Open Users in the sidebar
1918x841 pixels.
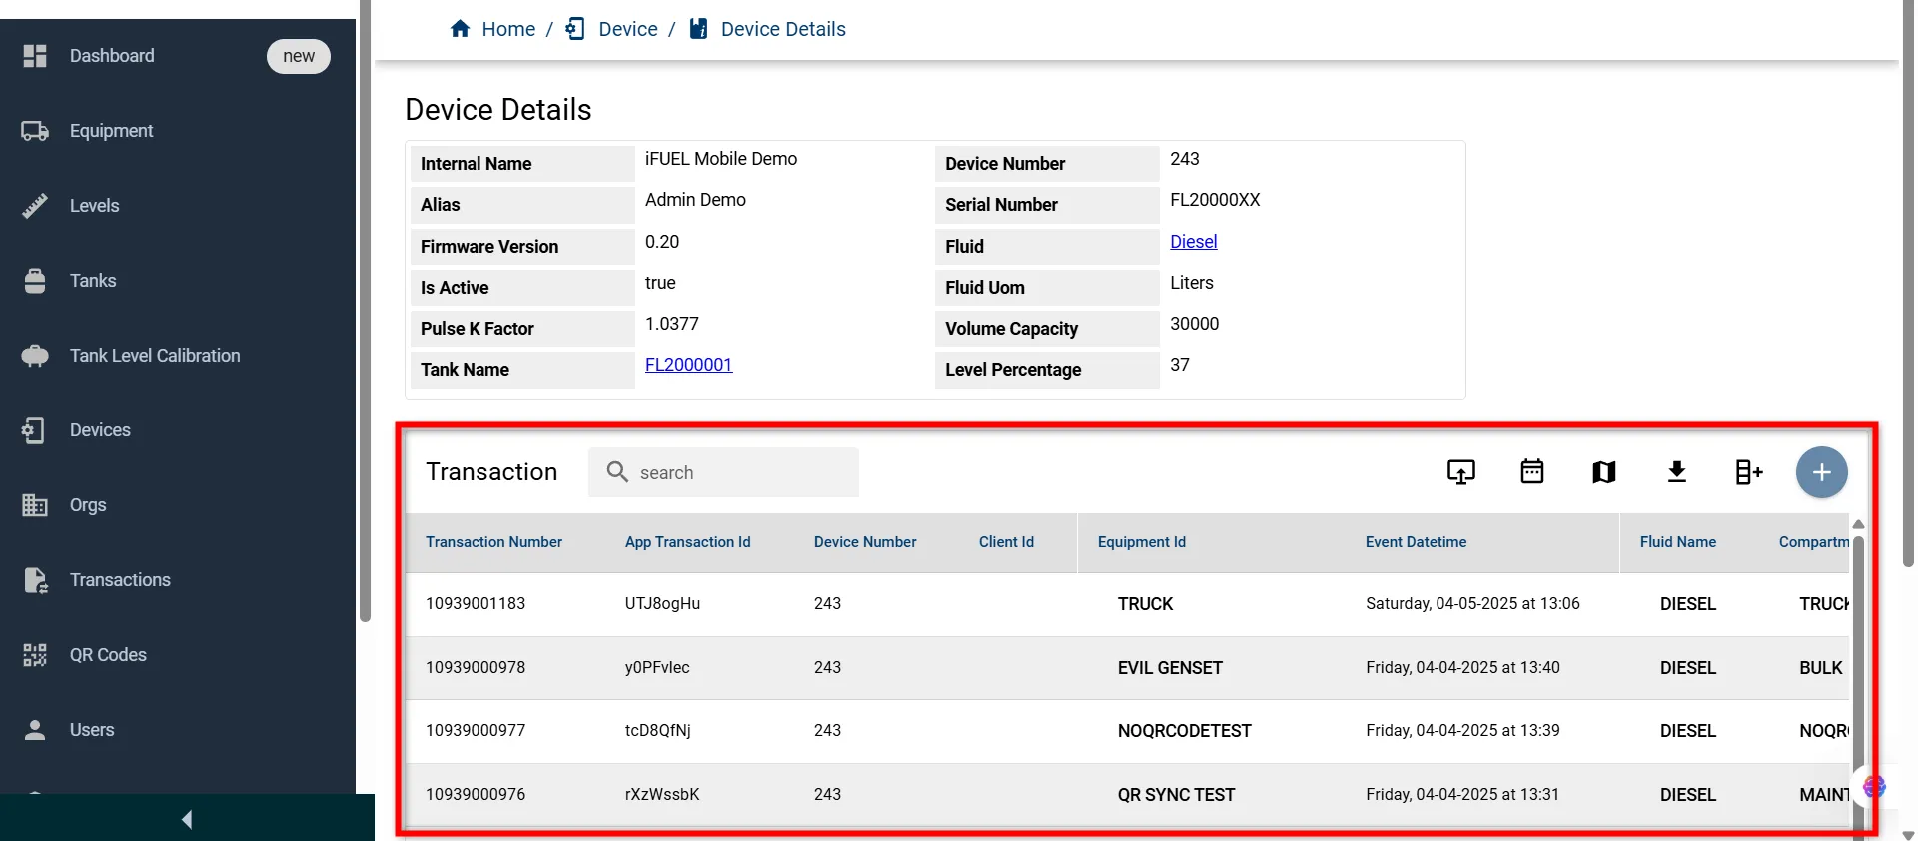pyautogui.click(x=92, y=730)
